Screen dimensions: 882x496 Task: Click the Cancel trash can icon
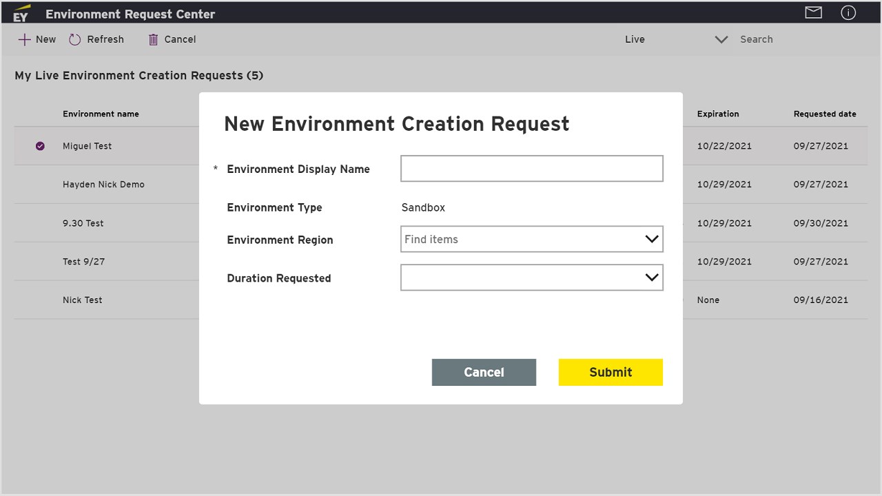153,40
